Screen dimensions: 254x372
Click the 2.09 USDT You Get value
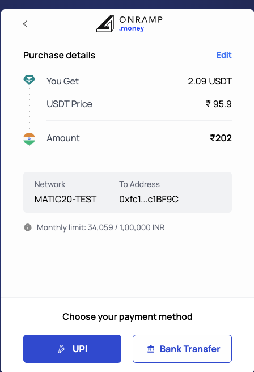pyautogui.click(x=210, y=82)
